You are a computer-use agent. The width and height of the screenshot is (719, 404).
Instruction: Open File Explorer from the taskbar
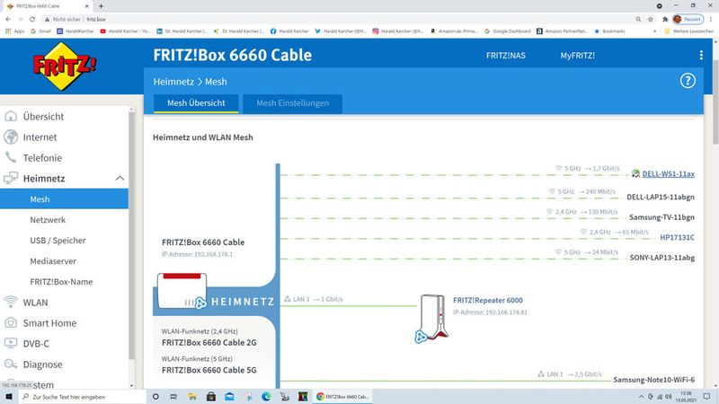192,397
